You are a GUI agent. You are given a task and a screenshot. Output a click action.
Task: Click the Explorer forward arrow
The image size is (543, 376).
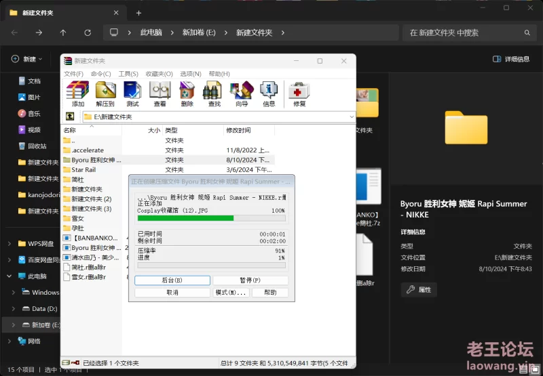click(x=39, y=33)
